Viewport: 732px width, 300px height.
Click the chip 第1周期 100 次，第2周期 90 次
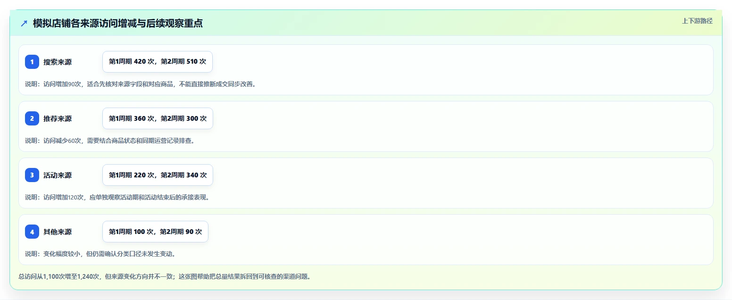pyautogui.click(x=155, y=232)
